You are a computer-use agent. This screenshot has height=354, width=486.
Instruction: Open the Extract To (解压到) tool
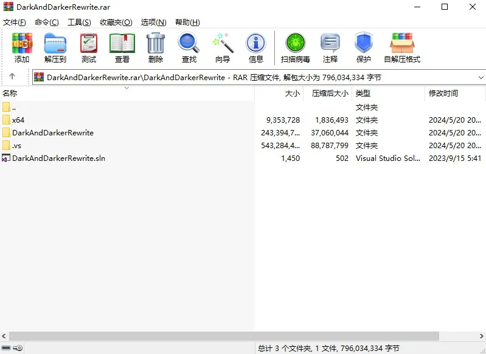[55, 43]
